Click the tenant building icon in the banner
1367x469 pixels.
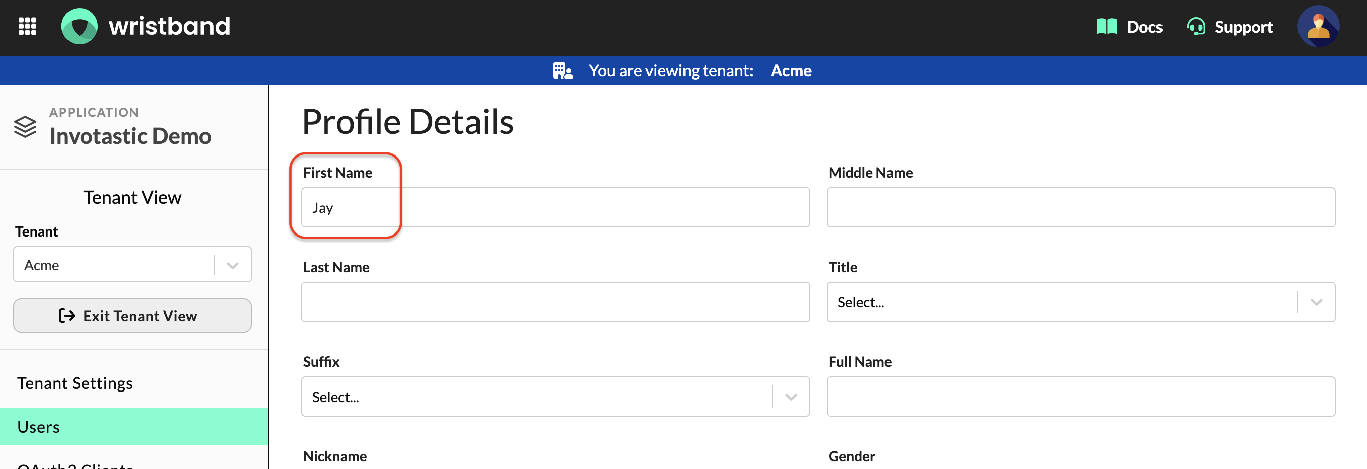click(x=563, y=70)
